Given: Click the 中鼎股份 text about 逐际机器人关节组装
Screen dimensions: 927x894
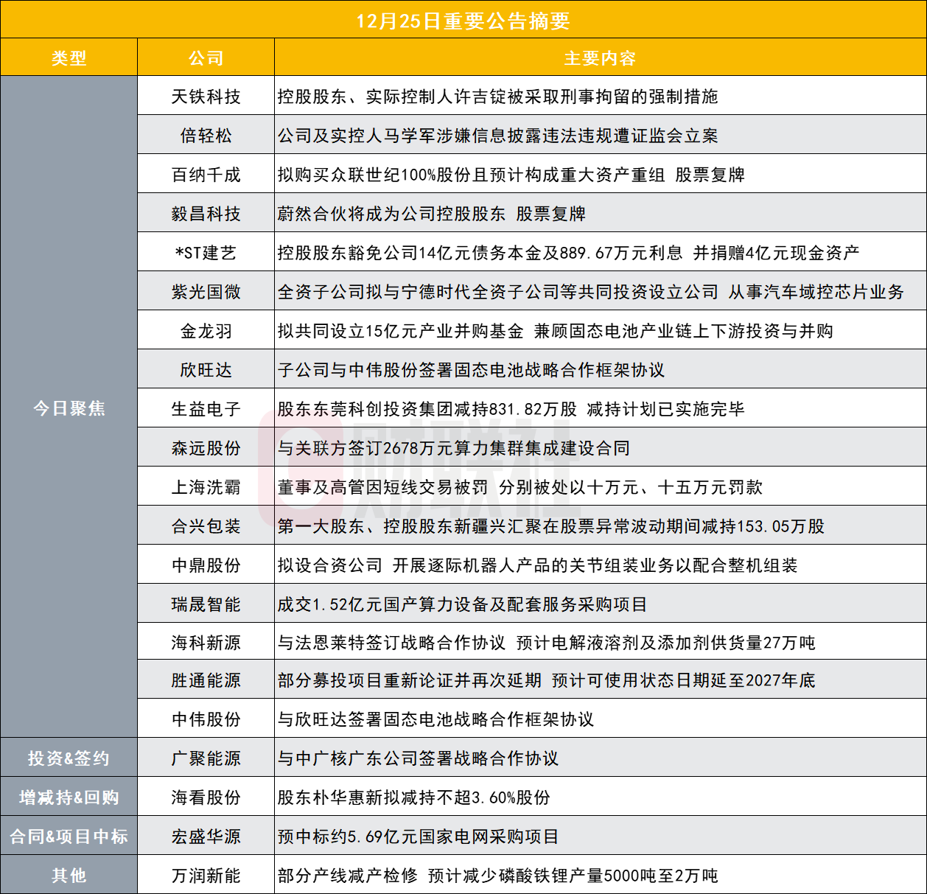Looking at the screenshot, I should pyautogui.click(x=537, y=565).
